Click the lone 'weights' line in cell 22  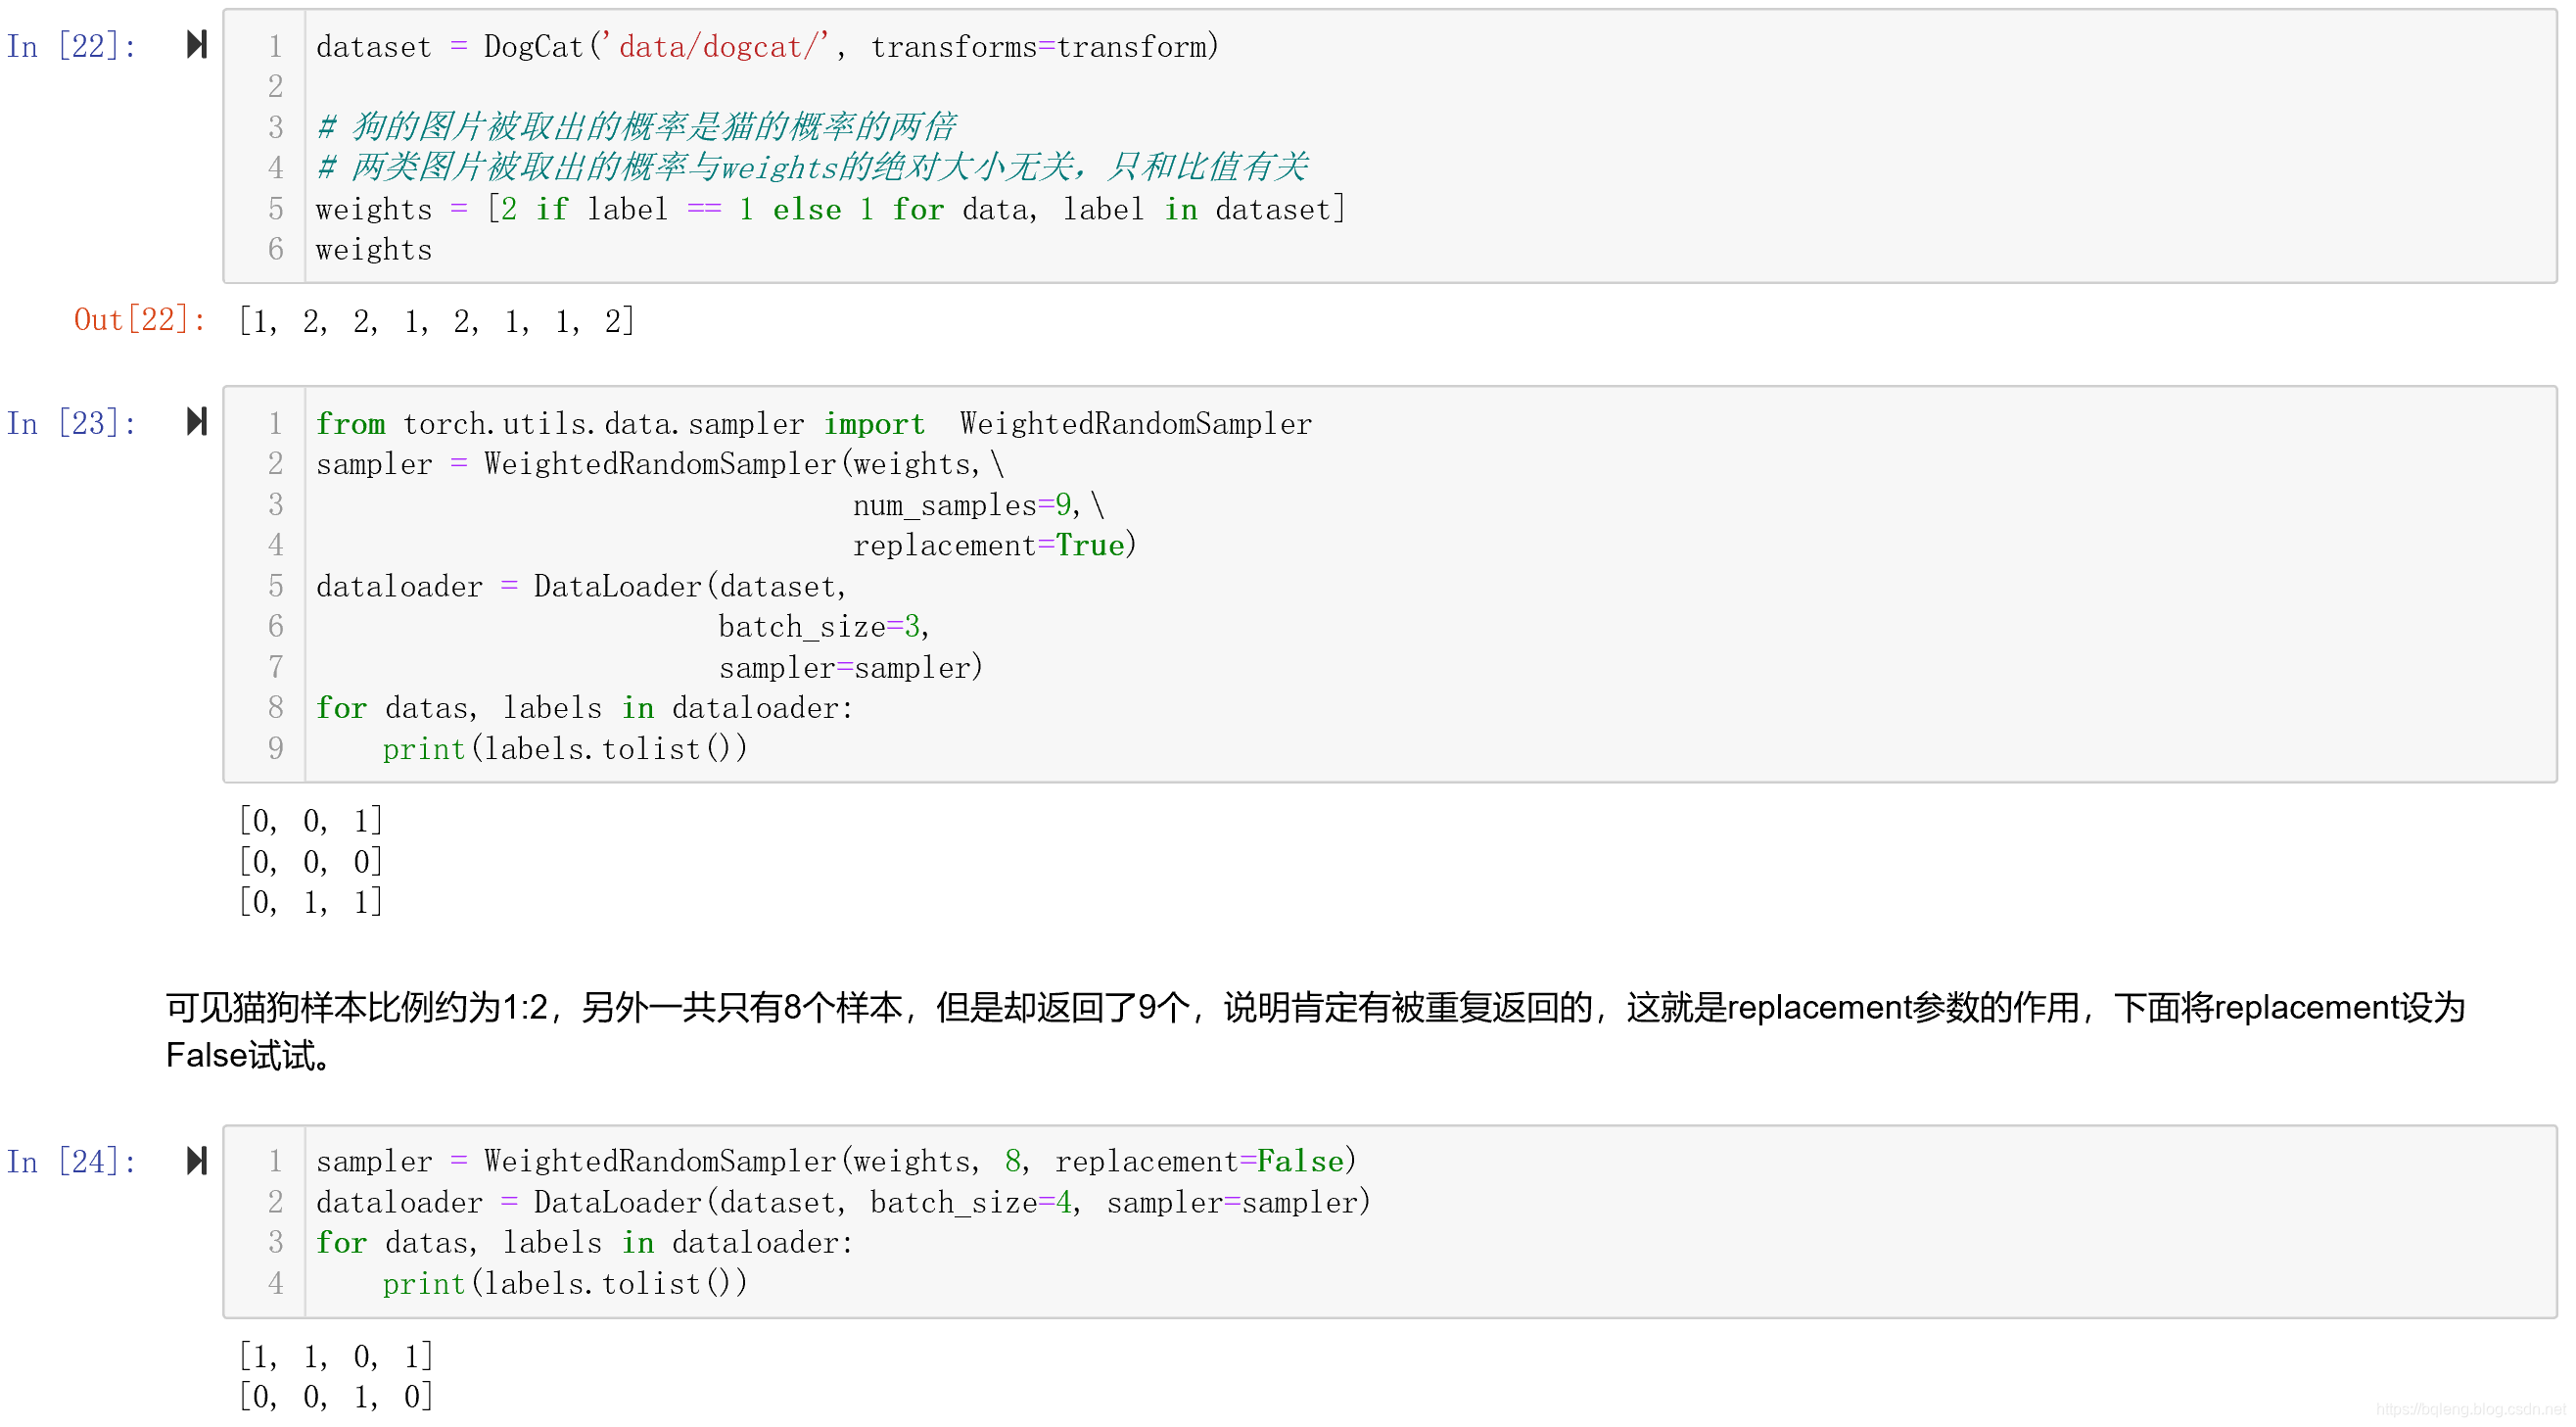[x=374, y=250]
